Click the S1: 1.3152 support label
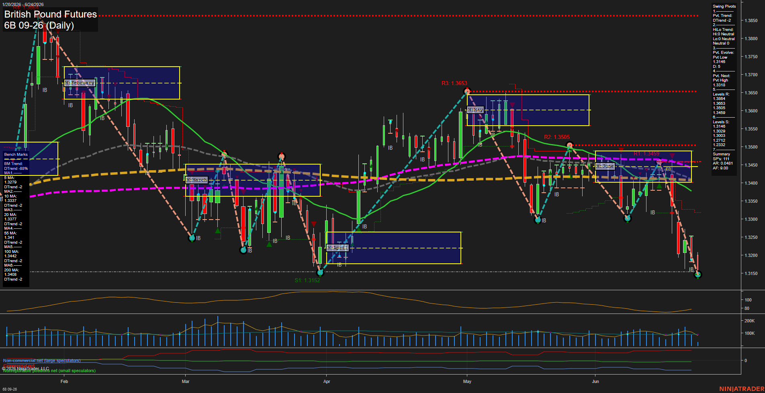The width and height of the screenshot is (765, 393). point(307,280)
